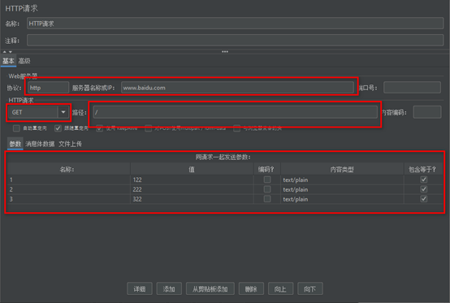The width and height of the screenshot is (450, 303).
Task: Switch to the 高级 tab
Action: tap(24, 61)
